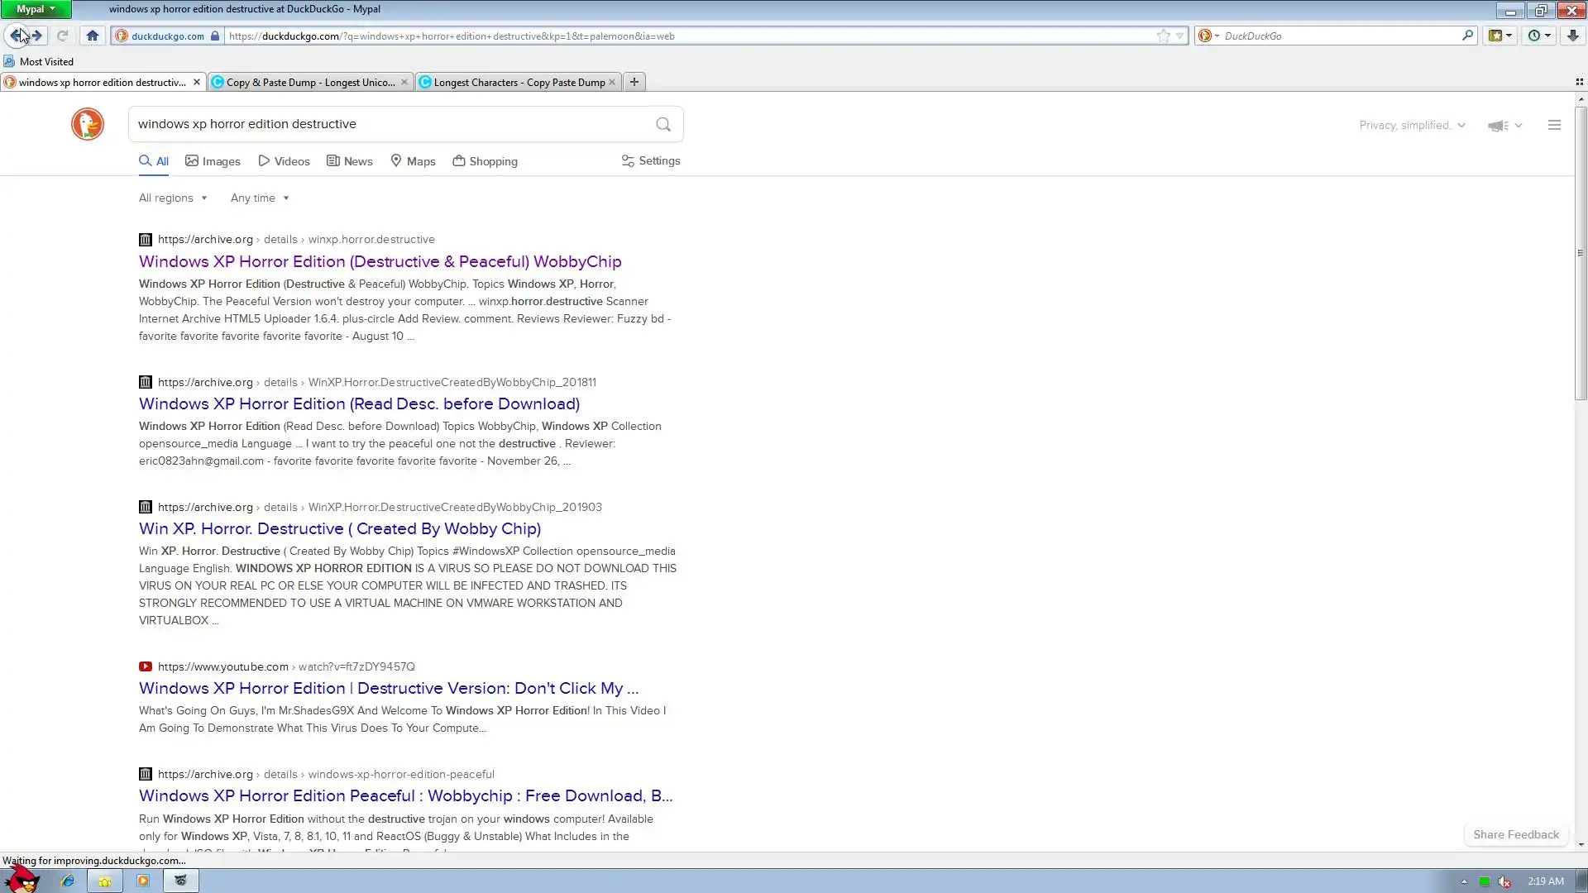1588x893 pixels.
Task: Click the Share Feedback button
Action: tap(1515, 834)
